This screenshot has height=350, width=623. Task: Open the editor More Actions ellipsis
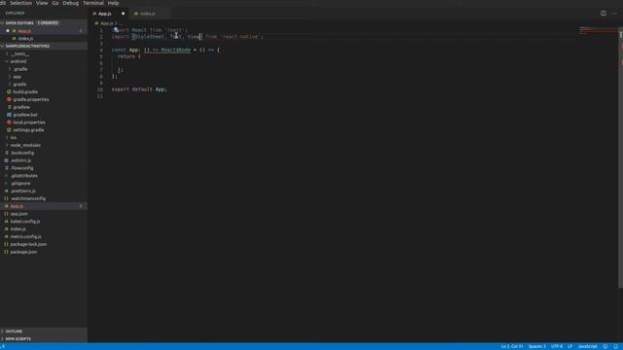pyautogui.click(x=614, y=13)
